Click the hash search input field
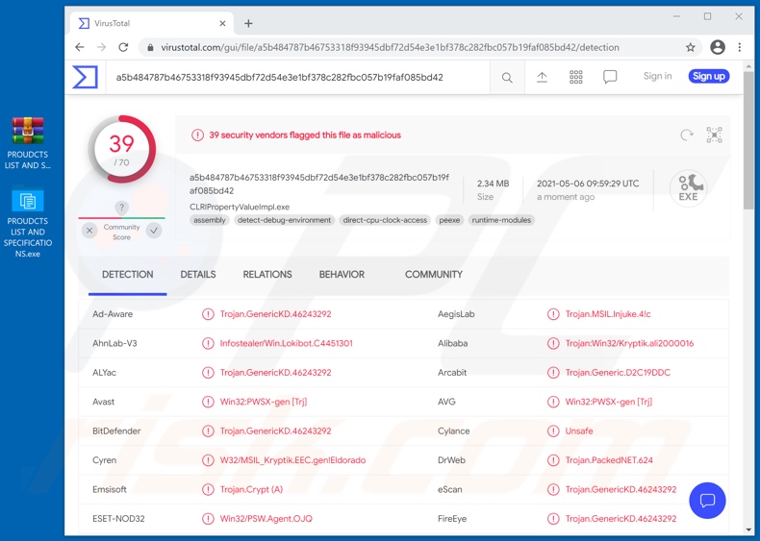This screenshot has height=541, width=760. coord(296,78)
